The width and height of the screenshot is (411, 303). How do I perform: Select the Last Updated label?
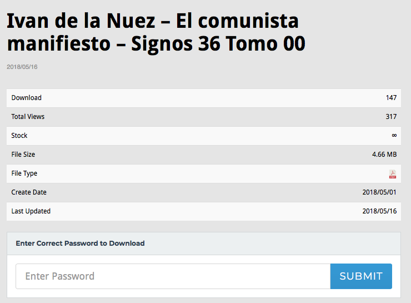click(x=31, y=211)
